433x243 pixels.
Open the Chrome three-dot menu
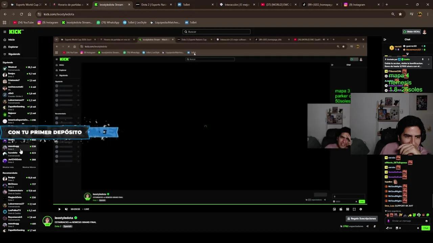coord(428,14)
